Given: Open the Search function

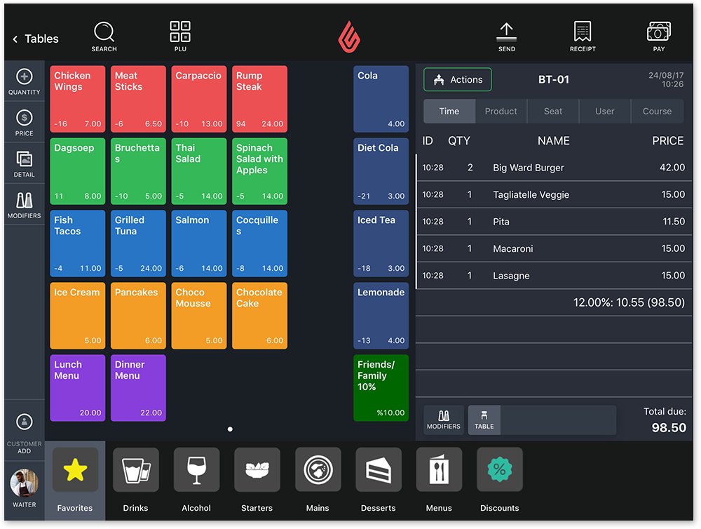Looking at the screenshot, I should click(104, 35).
